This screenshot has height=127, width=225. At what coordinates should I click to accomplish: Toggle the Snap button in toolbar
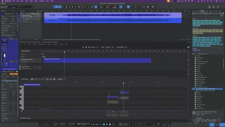[x=121, y=7]
